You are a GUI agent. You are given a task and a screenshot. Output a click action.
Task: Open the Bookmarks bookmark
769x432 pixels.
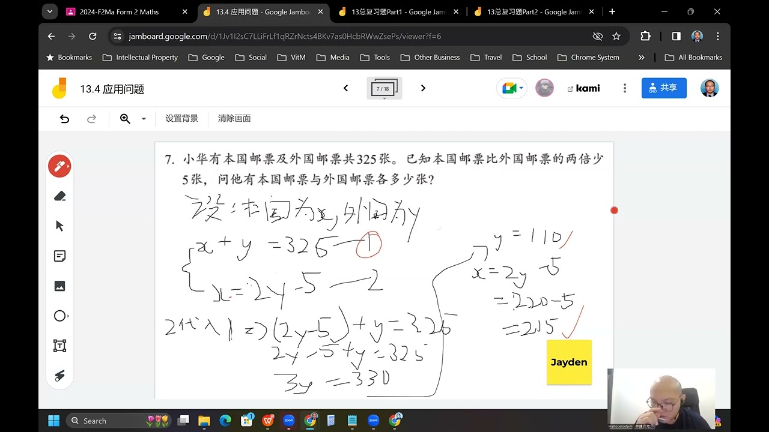pos(69,58)
